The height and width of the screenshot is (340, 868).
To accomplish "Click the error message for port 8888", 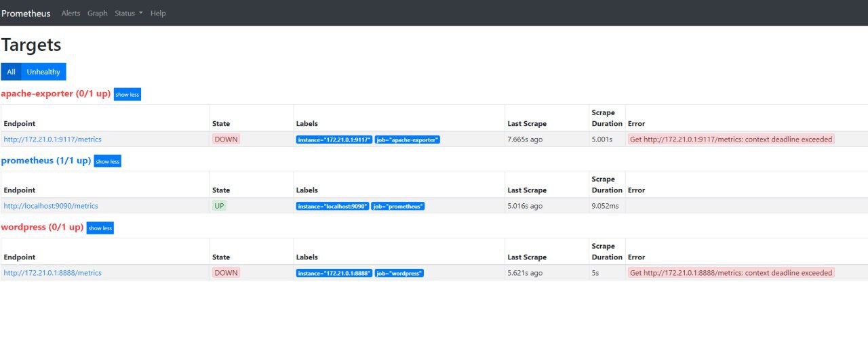I will click(x=731, y=273).
